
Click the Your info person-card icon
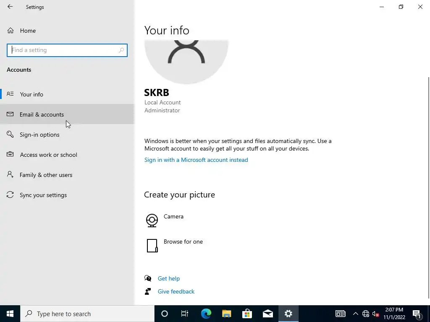coord(10,94)
